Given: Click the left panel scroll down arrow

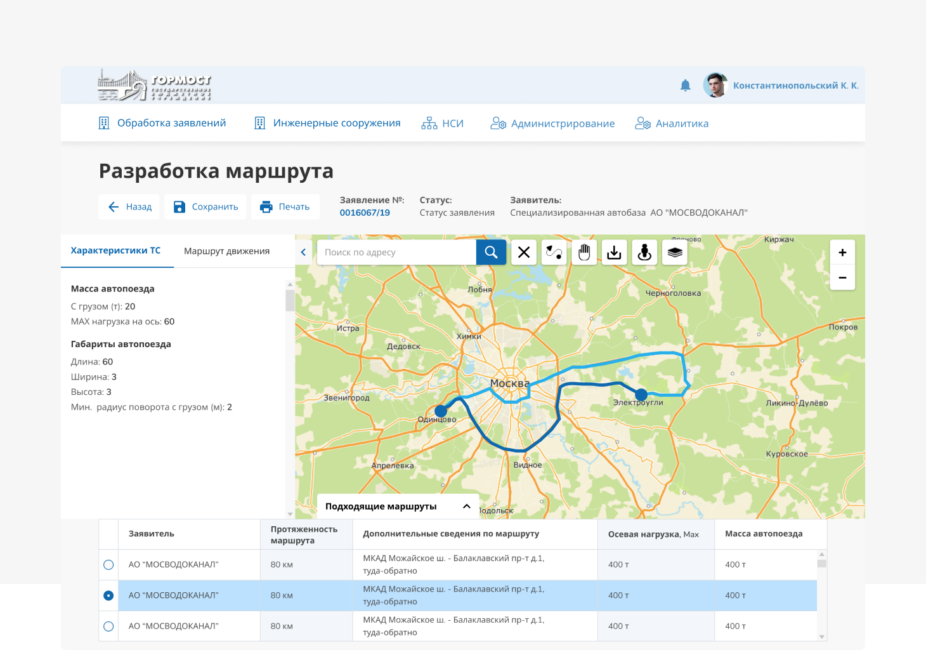Looking at the screenshot, I should 290,514.
